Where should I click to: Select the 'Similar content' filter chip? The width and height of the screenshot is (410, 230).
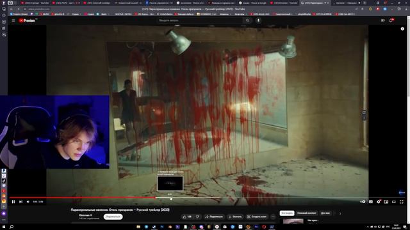[306, 213]
